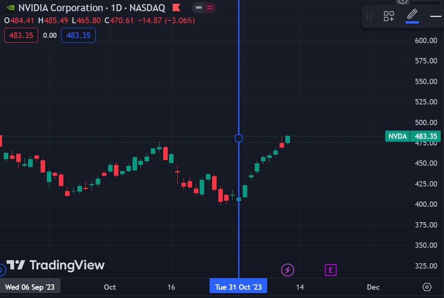Open the add widget grid-plus icon
Screen dimensions: 444x298
pos(389,16)
